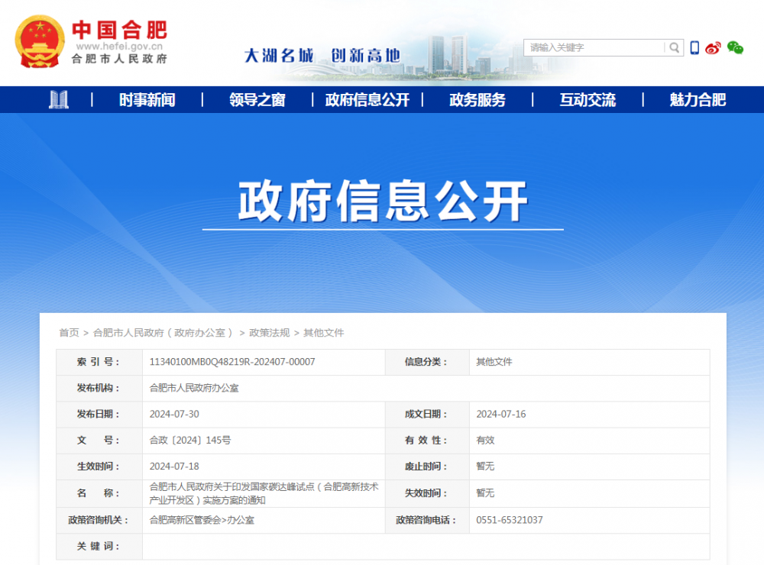Open the 互动交流 menu item
The height and width of the screenshot is (565, 764).
[587, 100]
